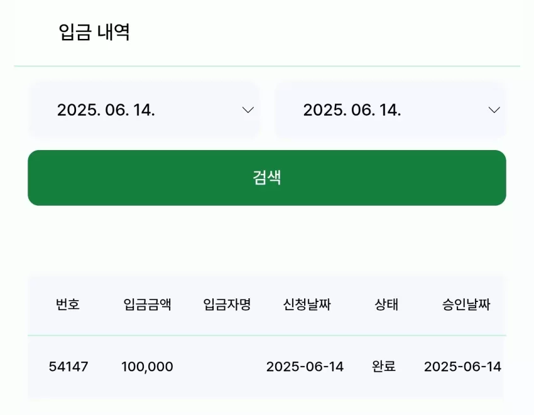Click the start date dropdown chevron
The width and height of the screenshot is (534, 415).
pos(248,110)
